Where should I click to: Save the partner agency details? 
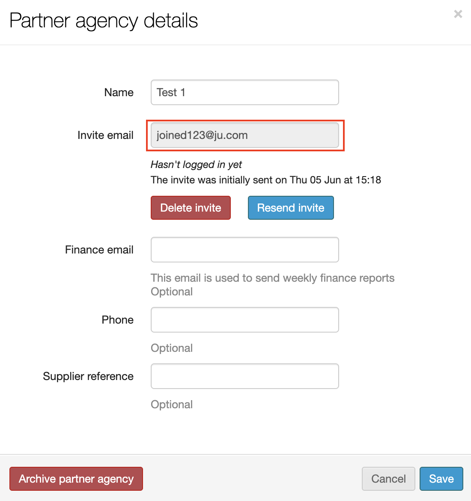441,479
